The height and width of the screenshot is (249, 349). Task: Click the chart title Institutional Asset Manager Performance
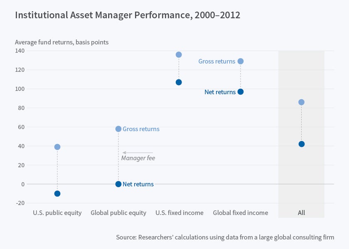[x=128, y=15]
